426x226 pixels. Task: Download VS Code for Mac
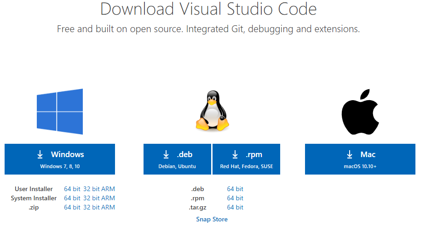[360, 159]
